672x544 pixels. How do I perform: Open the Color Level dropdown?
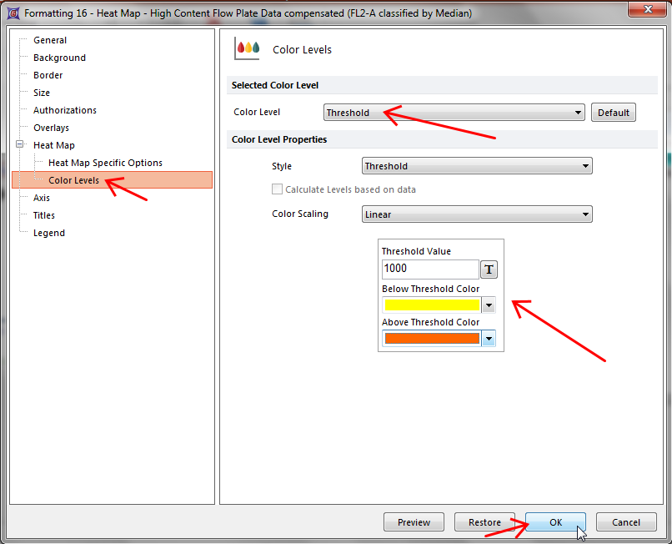coord(454,113)
